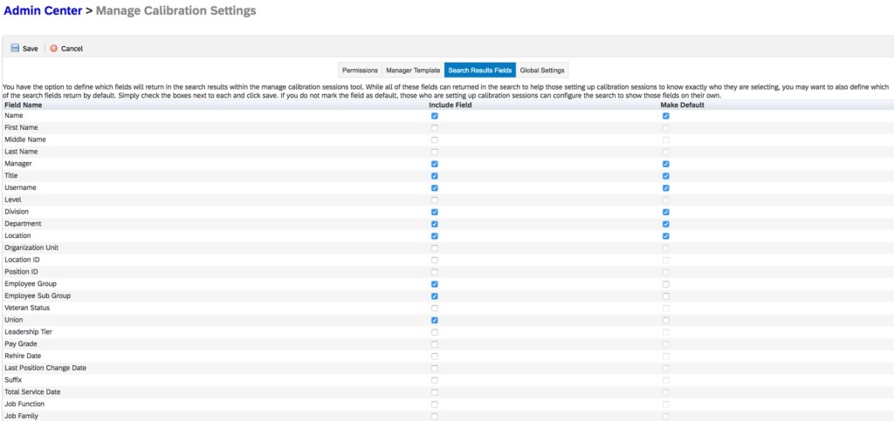894x421 pixels.
Task: Open the Global Settings tab
Action: [x=542, y=70]
